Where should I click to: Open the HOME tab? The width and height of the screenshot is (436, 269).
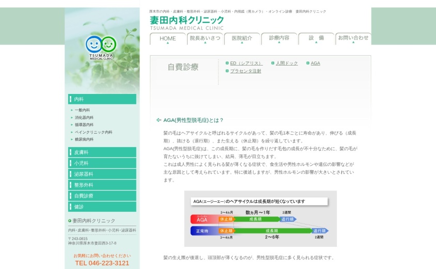[168, 39]
